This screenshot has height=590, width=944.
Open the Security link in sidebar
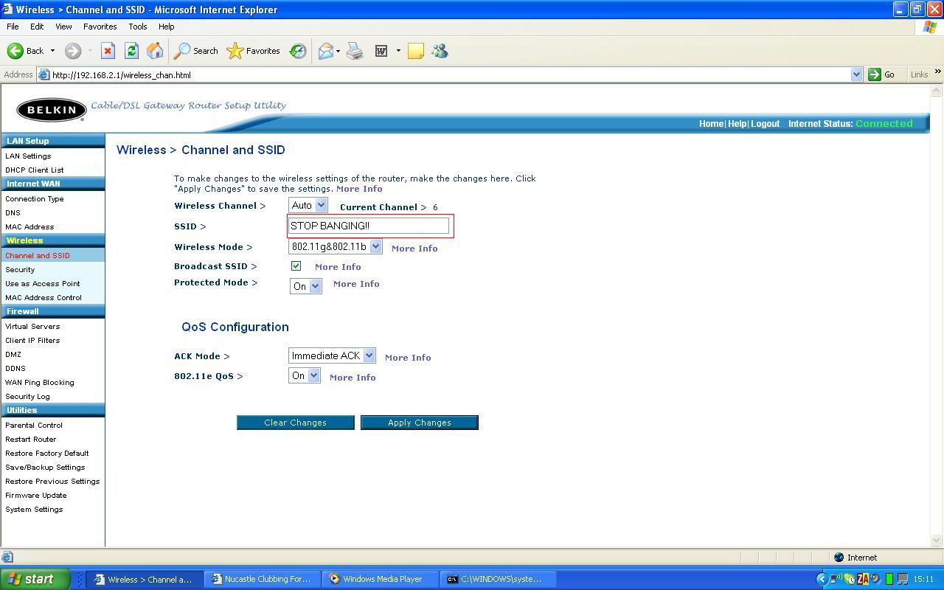[20, 270]
